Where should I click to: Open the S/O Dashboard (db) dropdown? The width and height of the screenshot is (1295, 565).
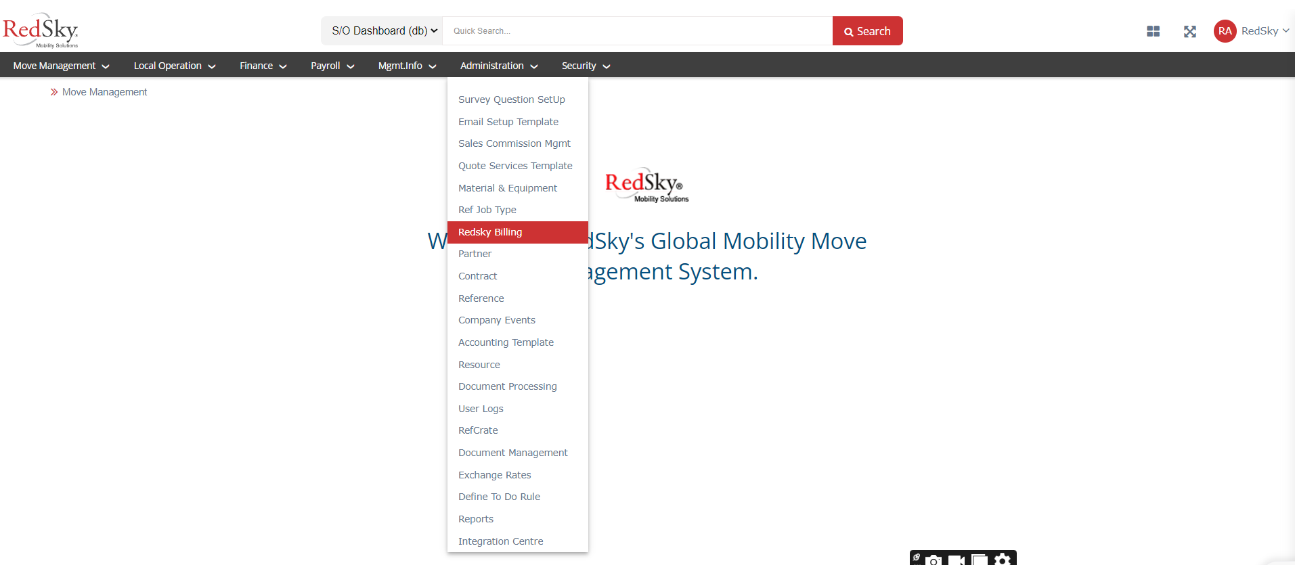click(382, 31)
